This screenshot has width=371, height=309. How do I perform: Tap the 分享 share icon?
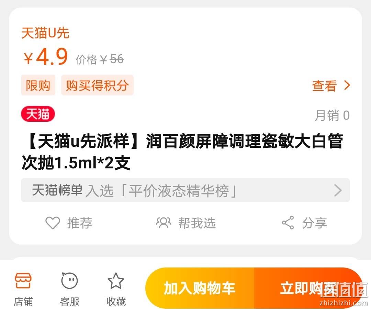click(288, 223)
